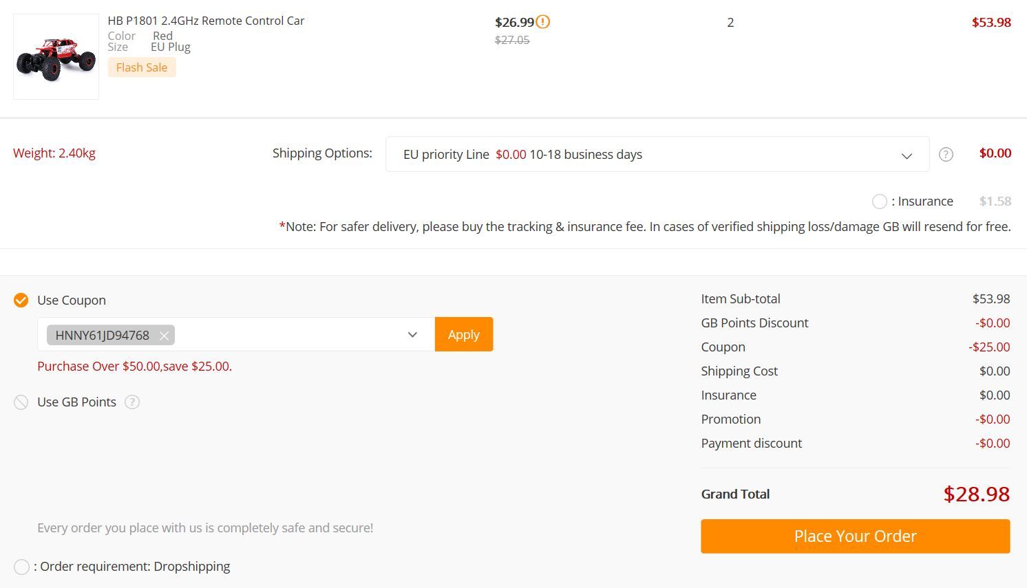Select Order requirement Dropshipping option
The height and width of the screenshot is (588, 1027).
(21, 567)
